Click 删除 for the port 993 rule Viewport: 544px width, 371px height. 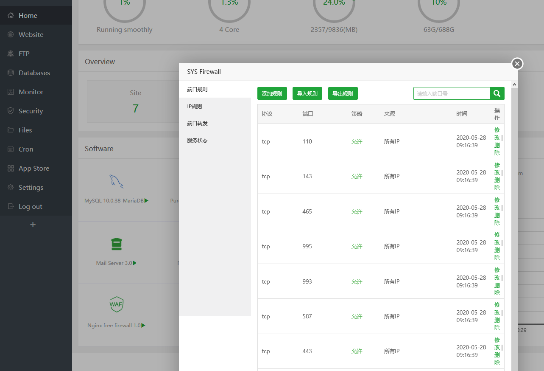tap(497, 289)
